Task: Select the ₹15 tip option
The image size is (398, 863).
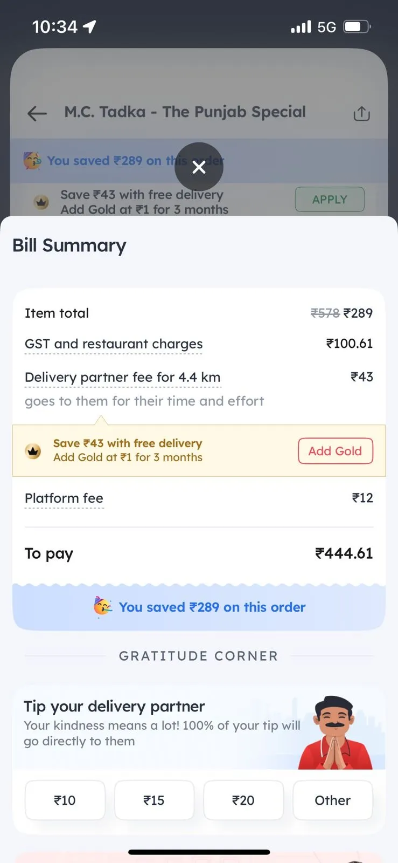Action: pos(154,800)
